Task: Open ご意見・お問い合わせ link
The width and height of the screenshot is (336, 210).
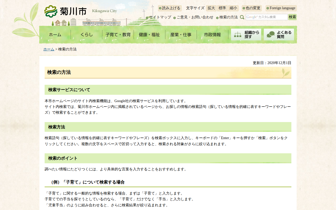Action: 193,17
